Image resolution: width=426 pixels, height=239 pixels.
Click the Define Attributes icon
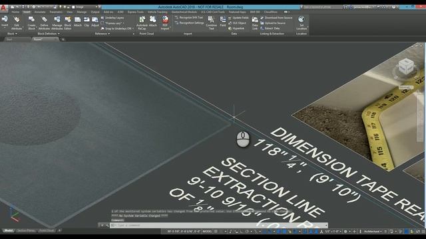click(x=44, y=23)
